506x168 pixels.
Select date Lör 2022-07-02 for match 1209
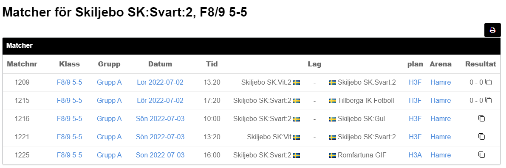pos(160,82)
